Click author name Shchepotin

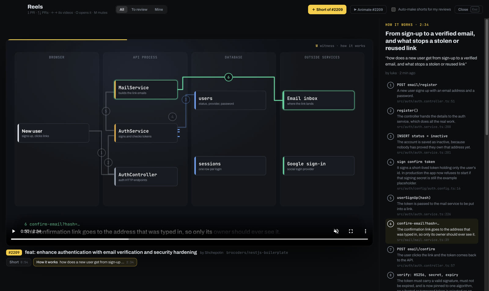[214, 252]
